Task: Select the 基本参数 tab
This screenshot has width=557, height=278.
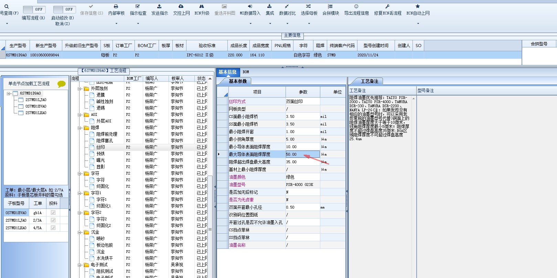Action: (238, 81)
